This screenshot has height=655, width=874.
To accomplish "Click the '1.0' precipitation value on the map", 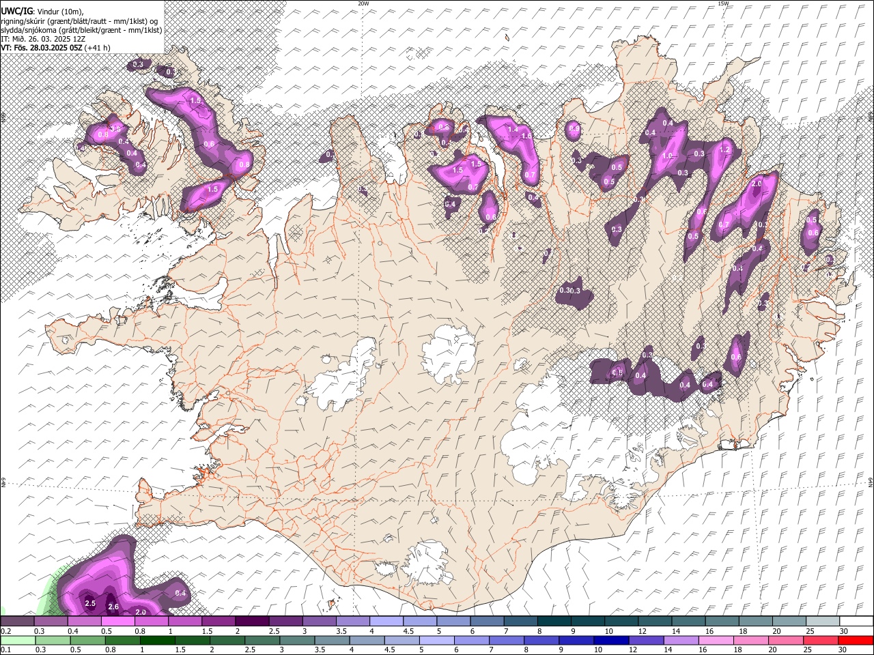I will (x=667, y=156).
